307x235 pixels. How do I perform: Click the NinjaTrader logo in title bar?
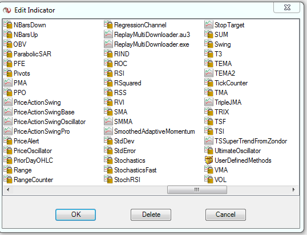coord(7,10)
